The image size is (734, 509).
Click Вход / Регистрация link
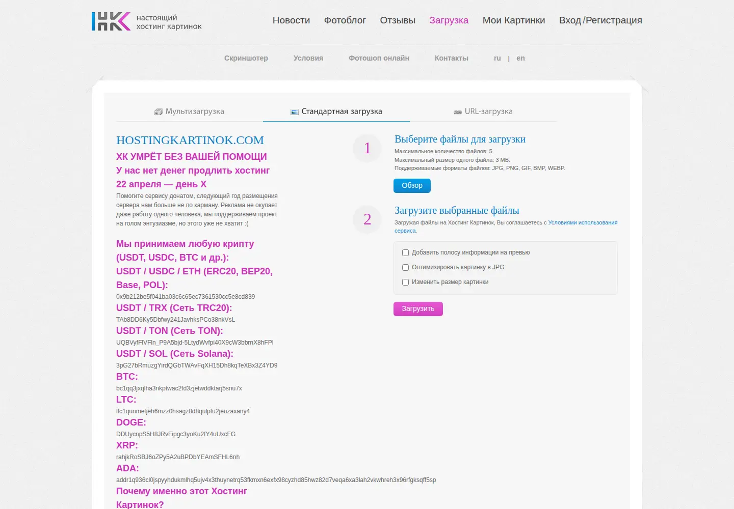tap(600, 20)
